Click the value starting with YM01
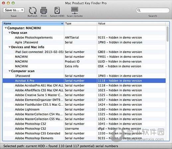 (x=120, y=57)
